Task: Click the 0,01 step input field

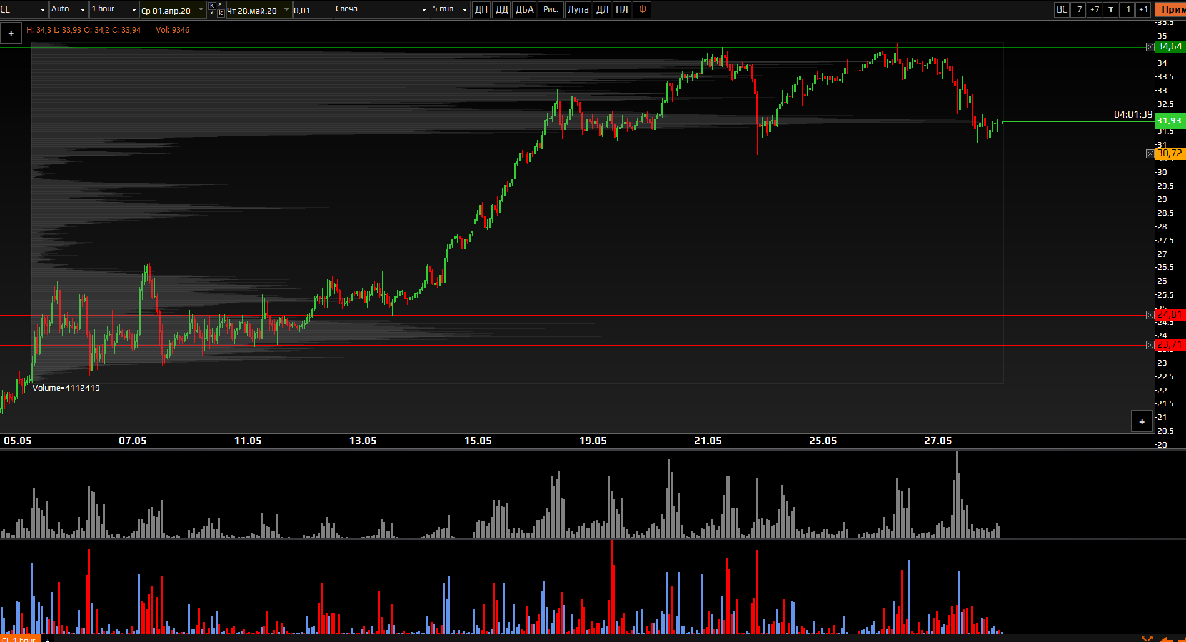Action: click(312, 10)
